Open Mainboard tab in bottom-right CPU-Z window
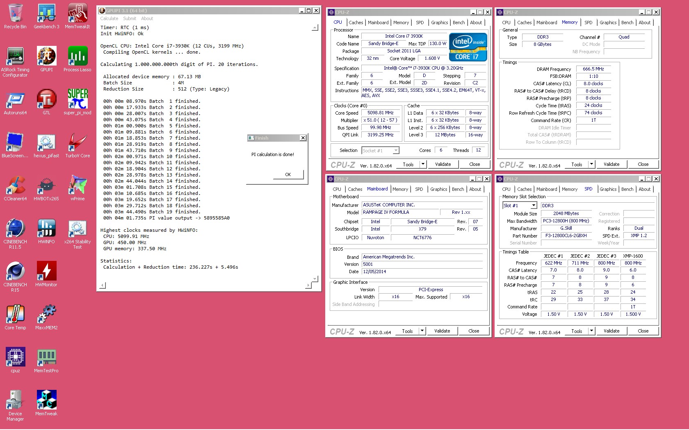Screen dimensions: 689x430 click(547, 189)
